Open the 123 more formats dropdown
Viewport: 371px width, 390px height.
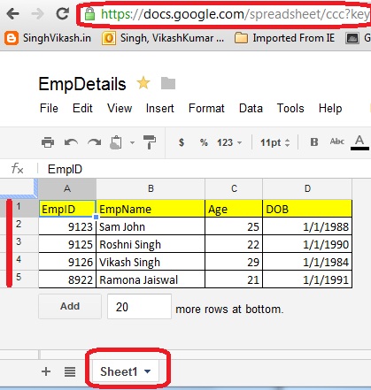[x=229, y=142]
